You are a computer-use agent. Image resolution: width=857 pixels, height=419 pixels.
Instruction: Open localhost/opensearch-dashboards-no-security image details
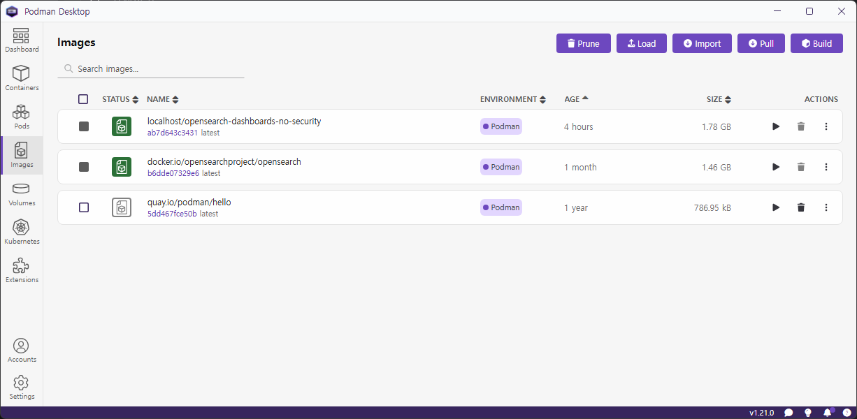[234, 121]
